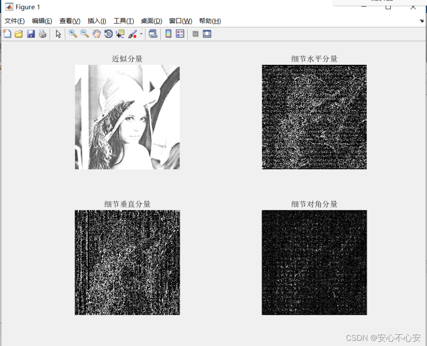Click the title text 细节垂直分量

(127, 204)
